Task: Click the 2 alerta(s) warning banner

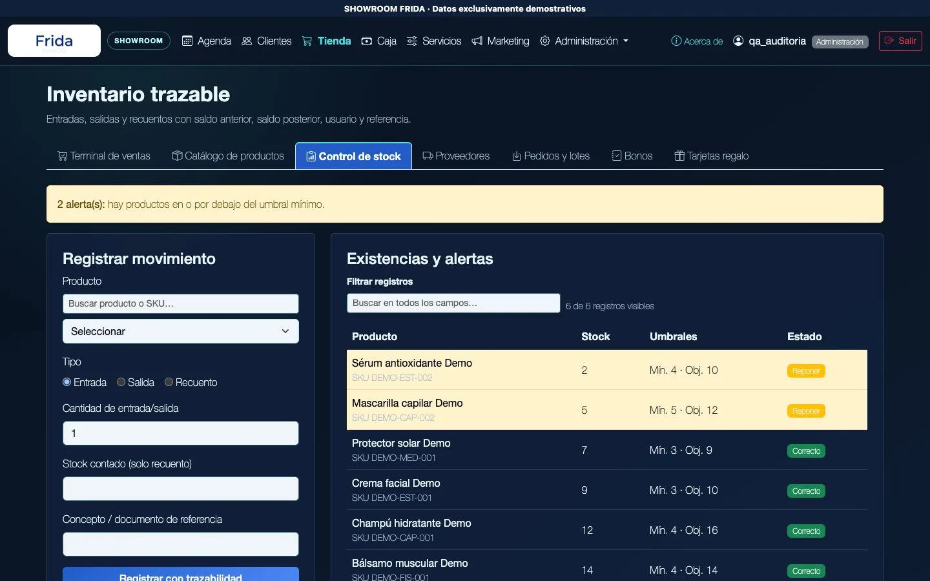Action: click(465, 204)
